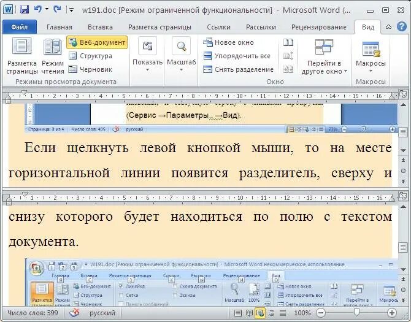Switch to Режим чтения view
The width and height of the screenshot is (411, 322).
tap(53, 56)
